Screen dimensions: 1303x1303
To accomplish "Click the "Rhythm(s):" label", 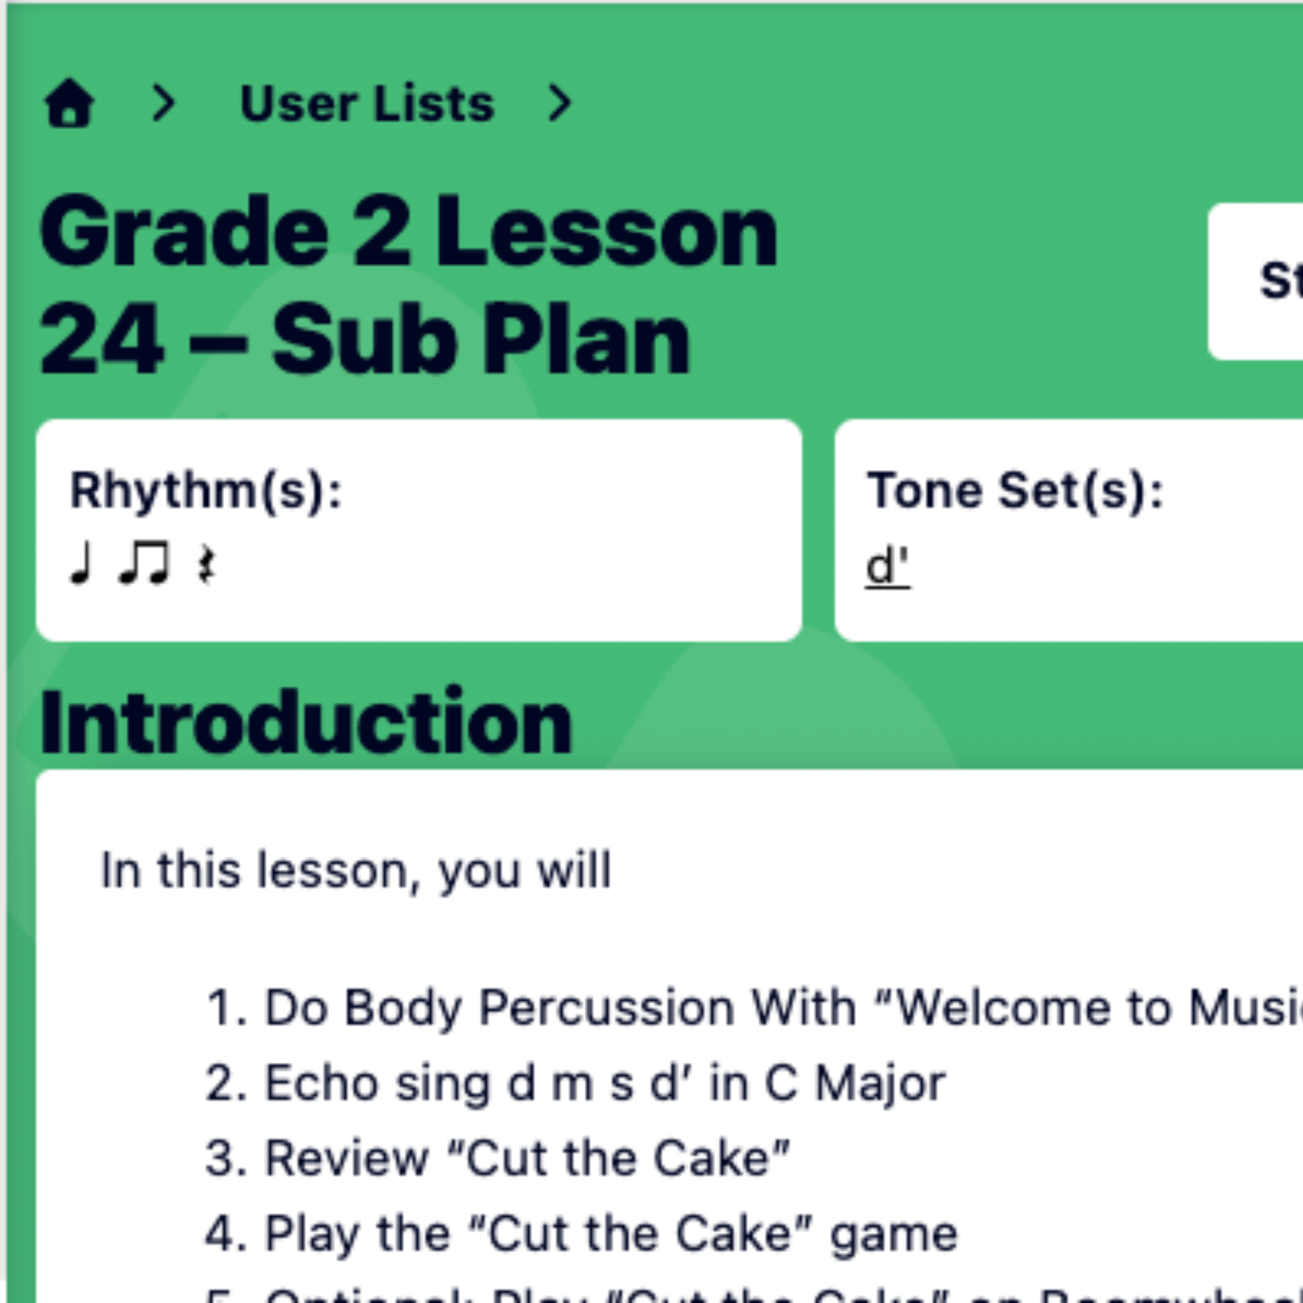I will click(206, 491).
